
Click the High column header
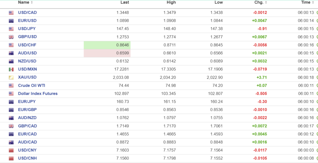tap(171, 2)
